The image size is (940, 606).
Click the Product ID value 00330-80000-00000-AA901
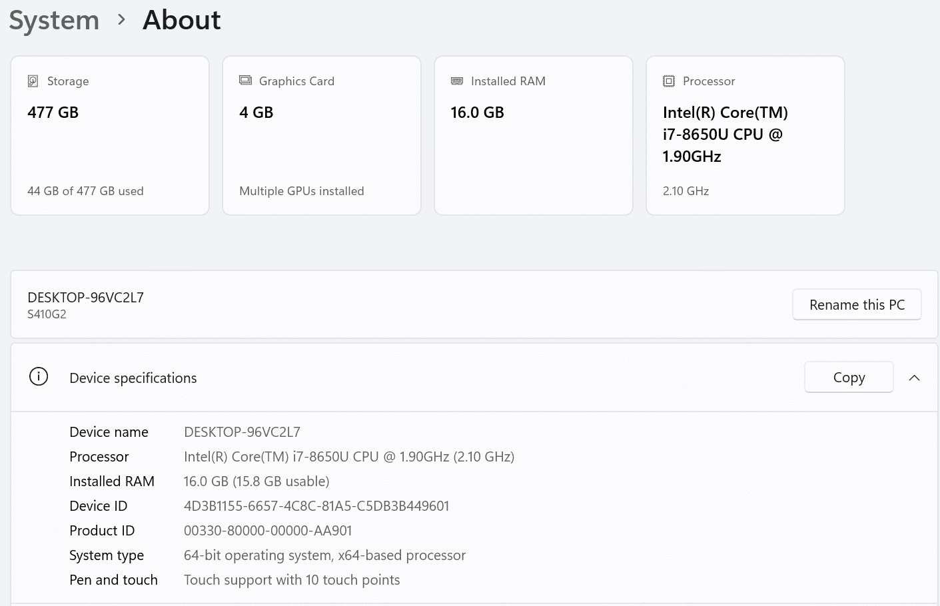[x=268, y=531]
